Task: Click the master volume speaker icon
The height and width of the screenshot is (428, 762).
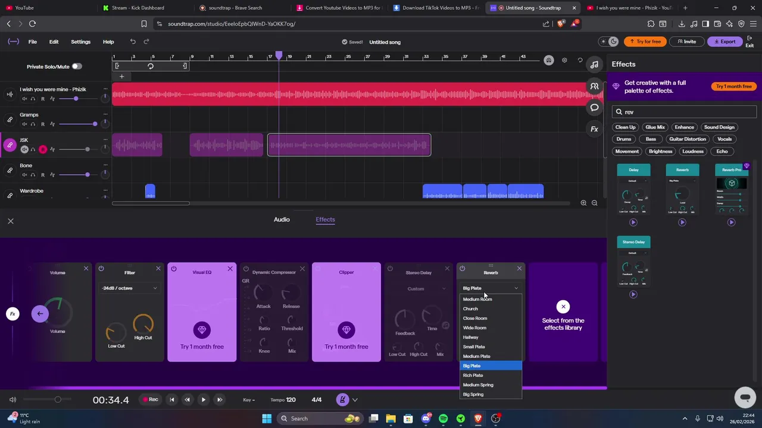Action: [x=13, y=399]
